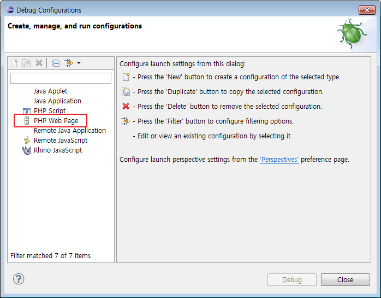Collapse all configurations with the toolbar icon
The height and width of the screenshot is (298, 381).
(56, 63)
